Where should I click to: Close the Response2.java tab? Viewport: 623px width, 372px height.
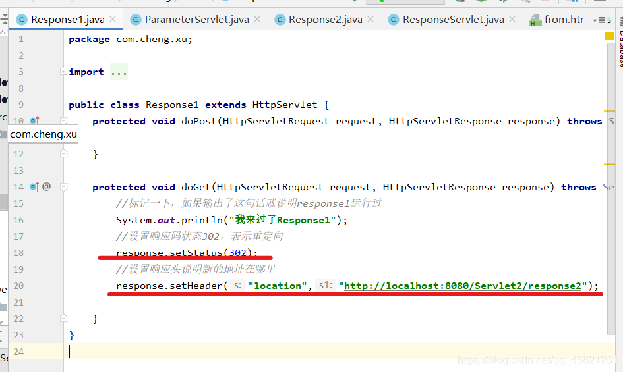click(371, 19)
